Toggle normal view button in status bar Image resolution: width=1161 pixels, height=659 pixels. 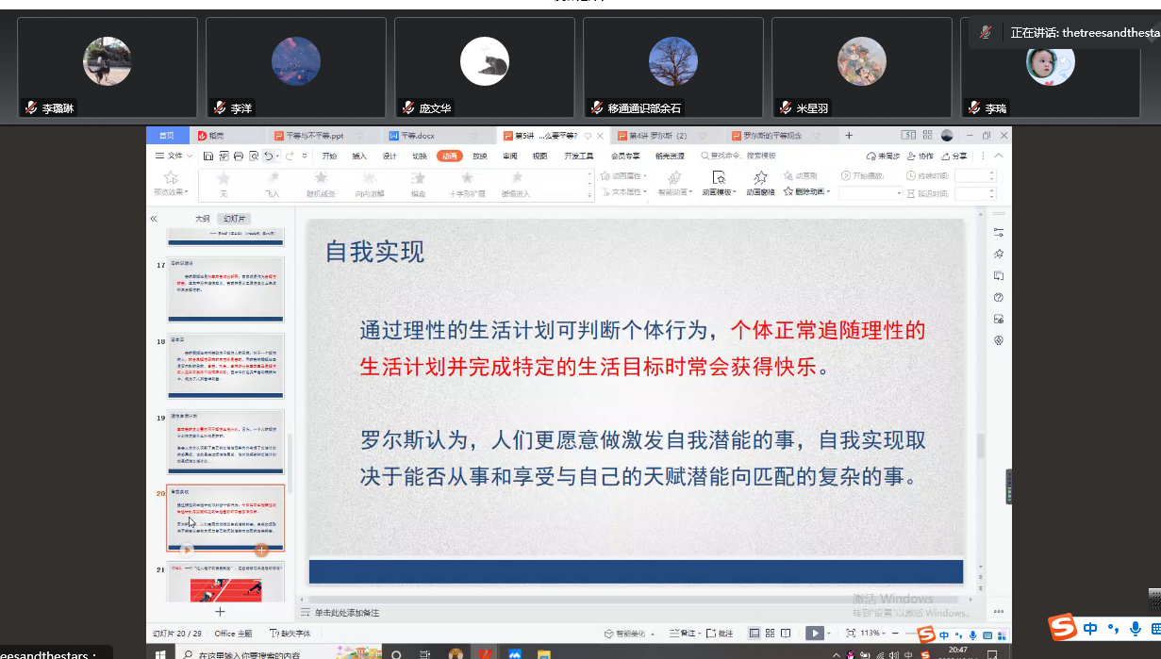(755, 634)
